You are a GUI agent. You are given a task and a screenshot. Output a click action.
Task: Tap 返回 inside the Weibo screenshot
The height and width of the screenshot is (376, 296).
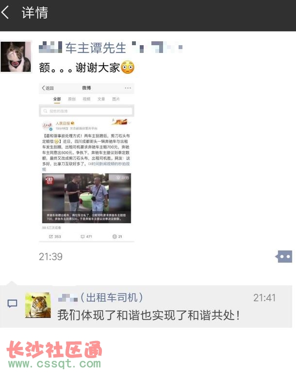(48, 88)
